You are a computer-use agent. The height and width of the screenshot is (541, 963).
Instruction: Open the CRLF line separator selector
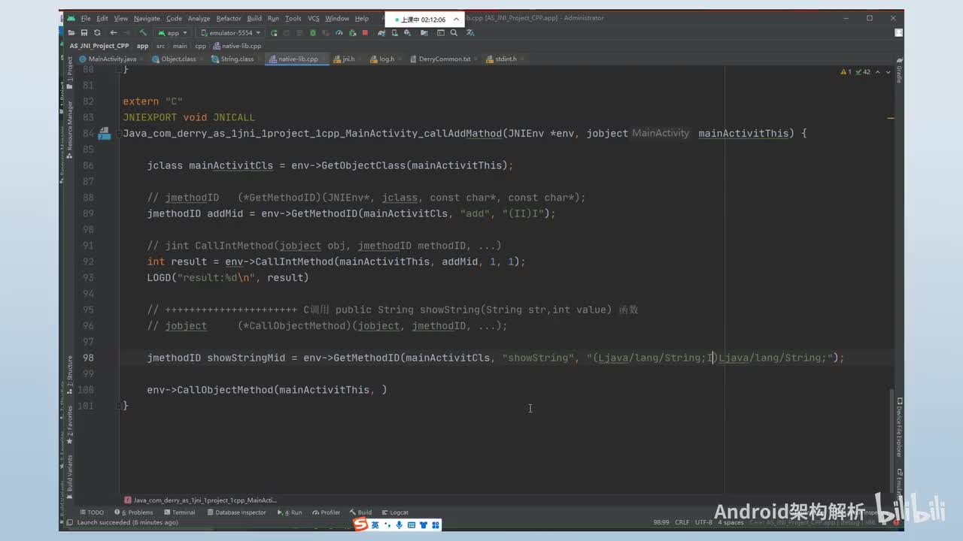682,522
